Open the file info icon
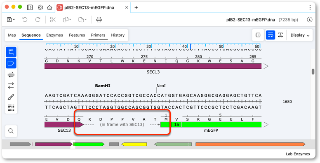The image size is (320, 163). (310, 20)
